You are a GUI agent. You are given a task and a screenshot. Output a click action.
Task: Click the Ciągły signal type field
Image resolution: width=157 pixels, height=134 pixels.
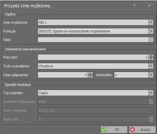(x=93, y=93)
